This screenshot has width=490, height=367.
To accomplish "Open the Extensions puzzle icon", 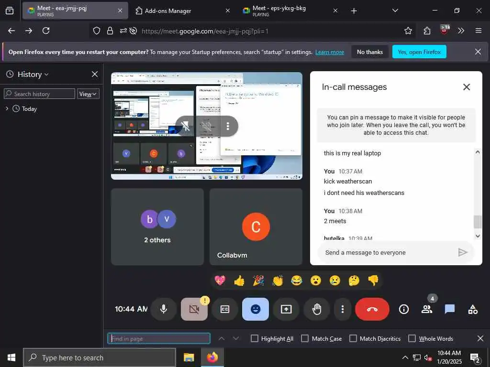I will coord(427,31).
